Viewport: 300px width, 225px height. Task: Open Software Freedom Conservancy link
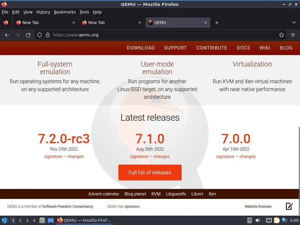coord(68,207)
